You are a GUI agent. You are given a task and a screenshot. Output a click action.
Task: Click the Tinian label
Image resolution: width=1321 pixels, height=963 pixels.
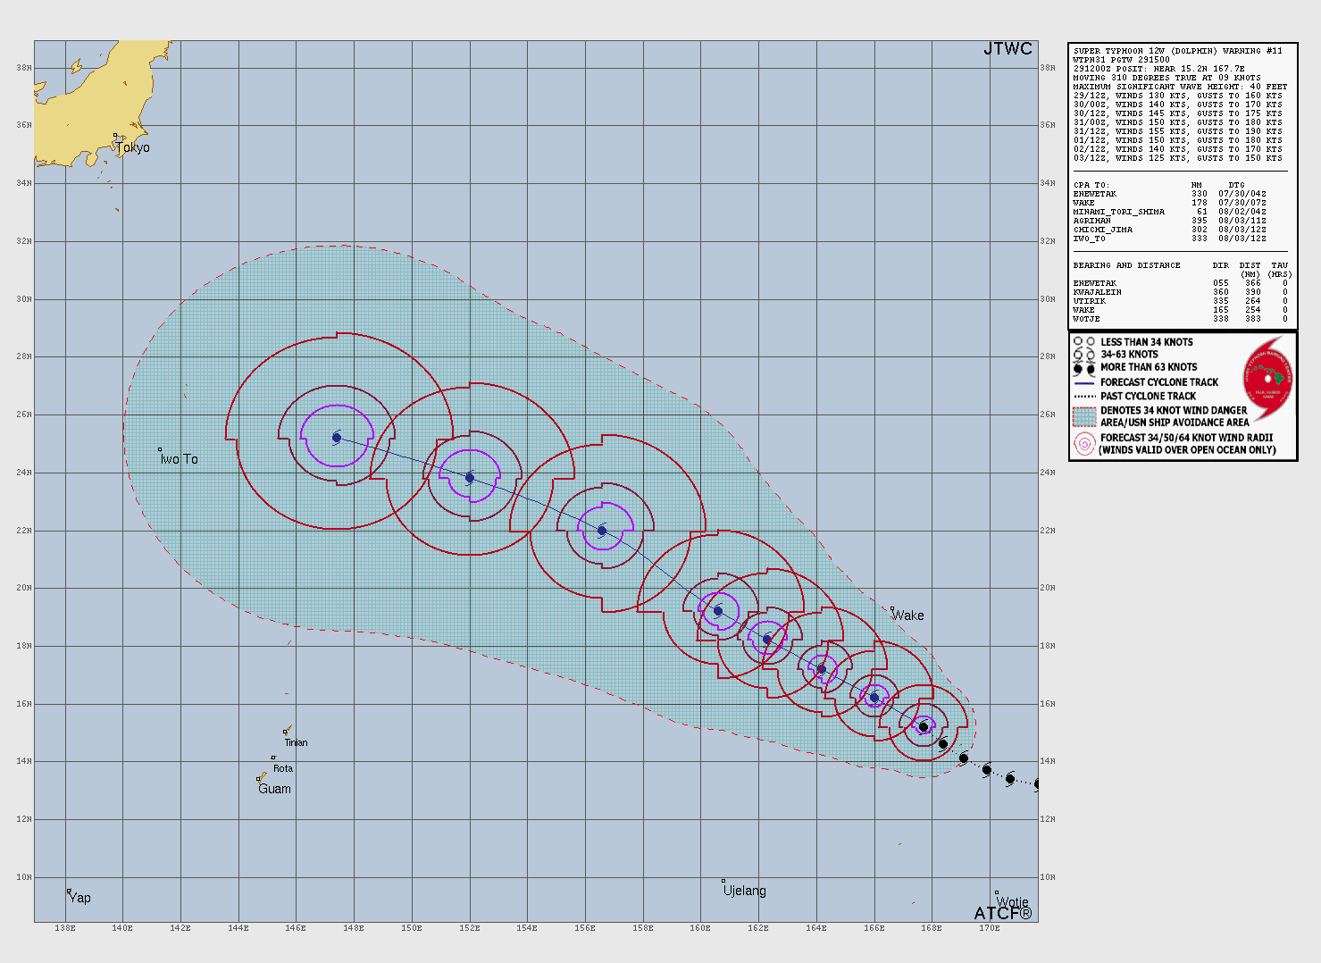297,742
